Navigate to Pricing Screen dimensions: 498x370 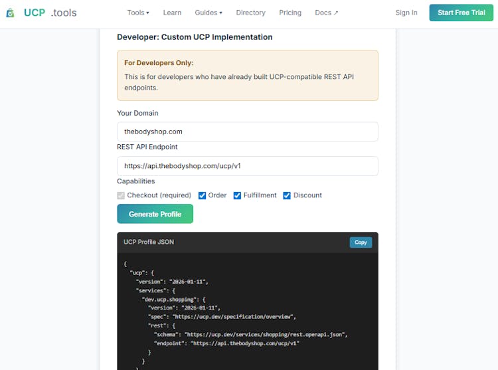pyautogui.click(x=290, y=13)
